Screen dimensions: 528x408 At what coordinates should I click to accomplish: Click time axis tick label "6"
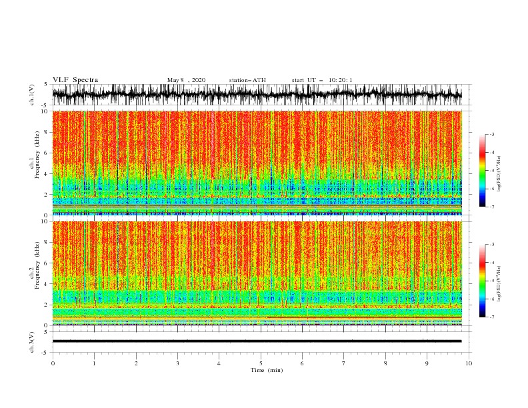click(x=302, y=363)
